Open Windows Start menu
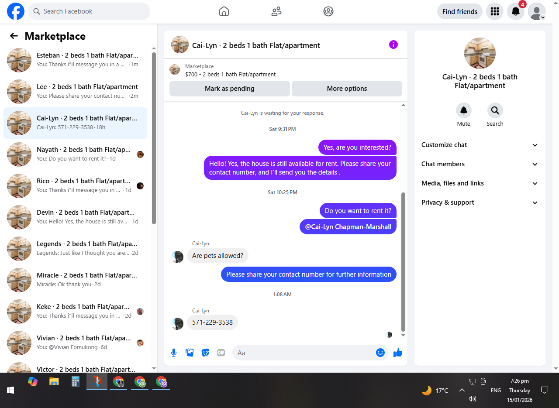Image resolution: width=559 pixels, height=408 pixels. point(10,390)
